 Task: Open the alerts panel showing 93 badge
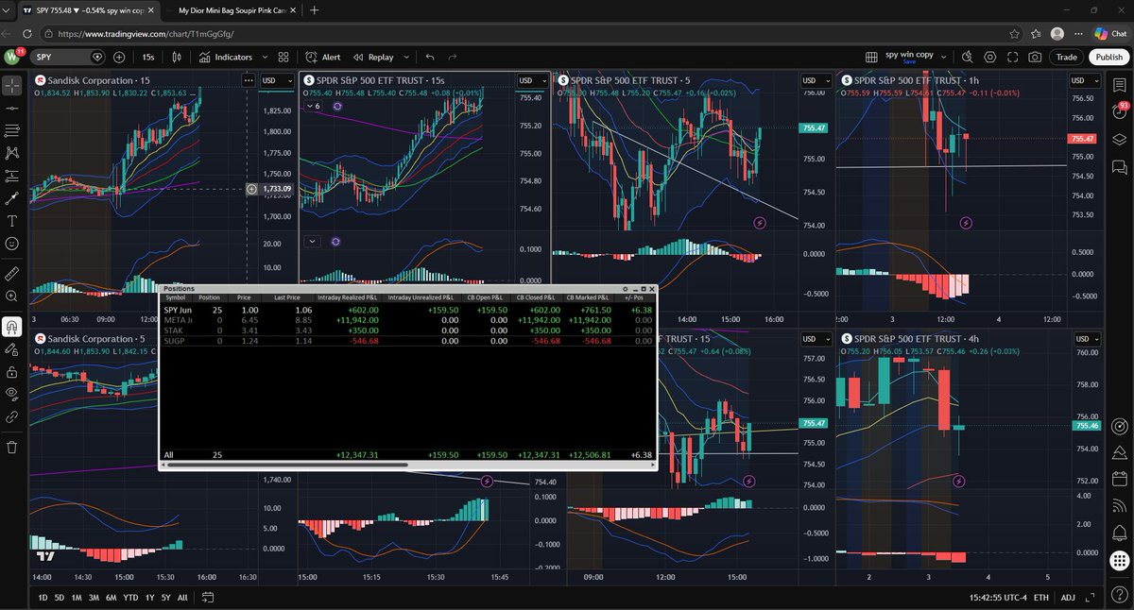[x=1120, y=112]
